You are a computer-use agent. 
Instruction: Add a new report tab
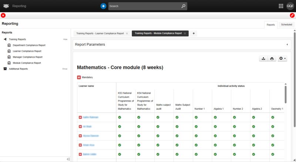[193, 33]
